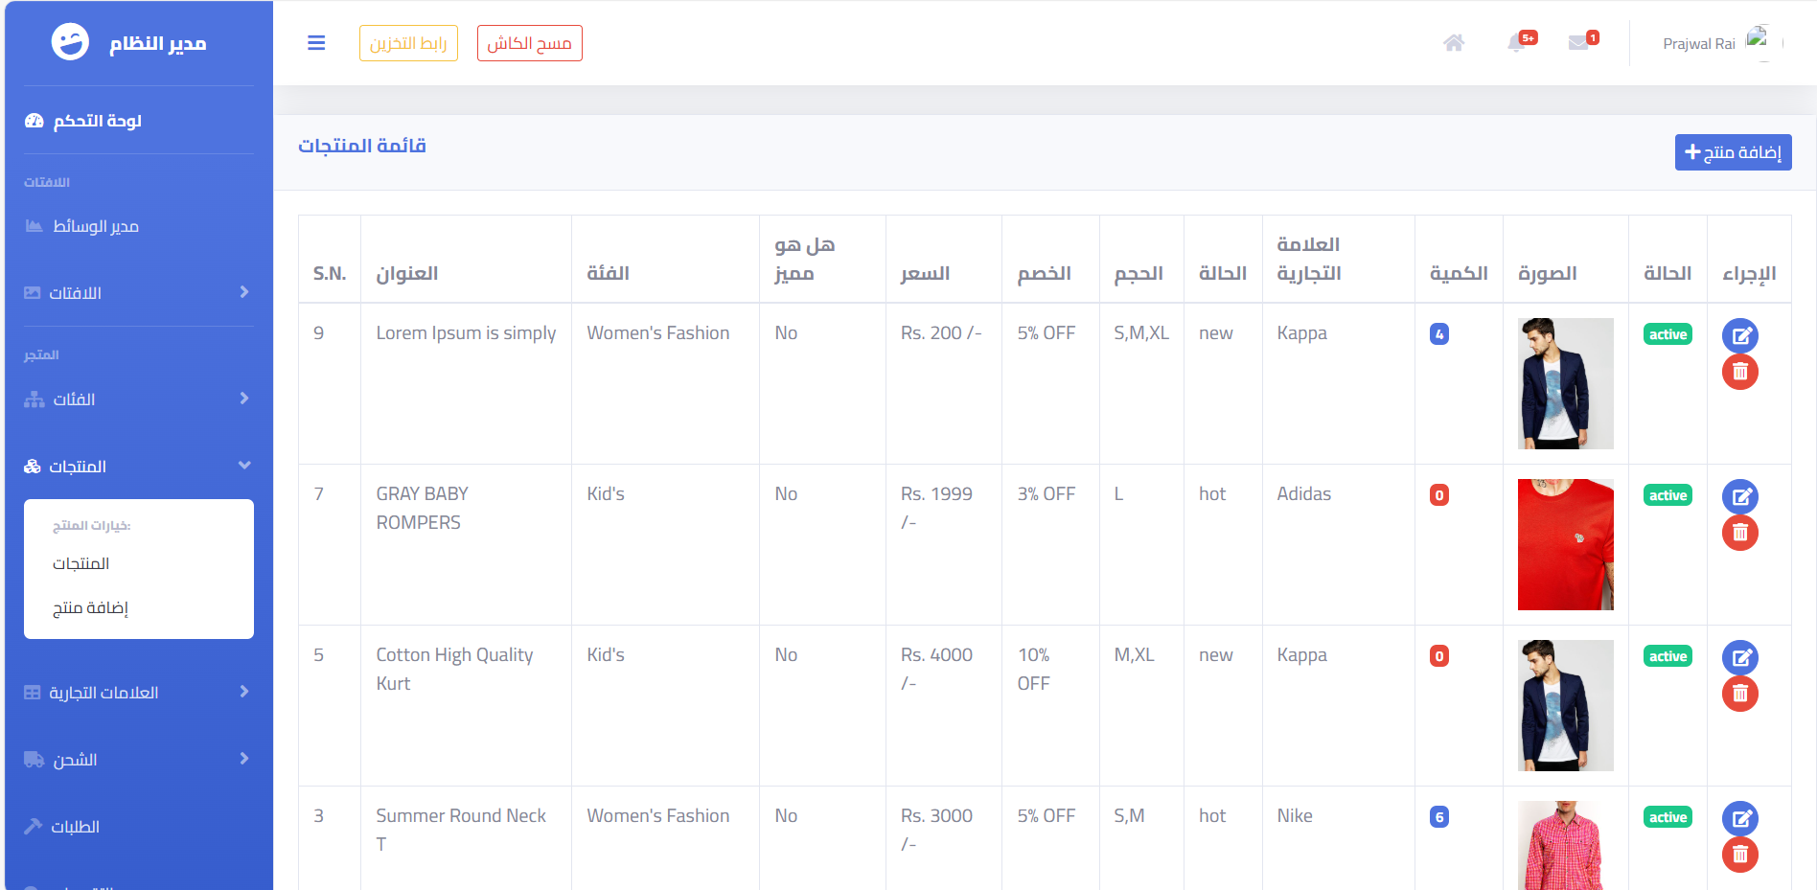Click the dashboard gauge icon in the sidebar

point(34,121)
